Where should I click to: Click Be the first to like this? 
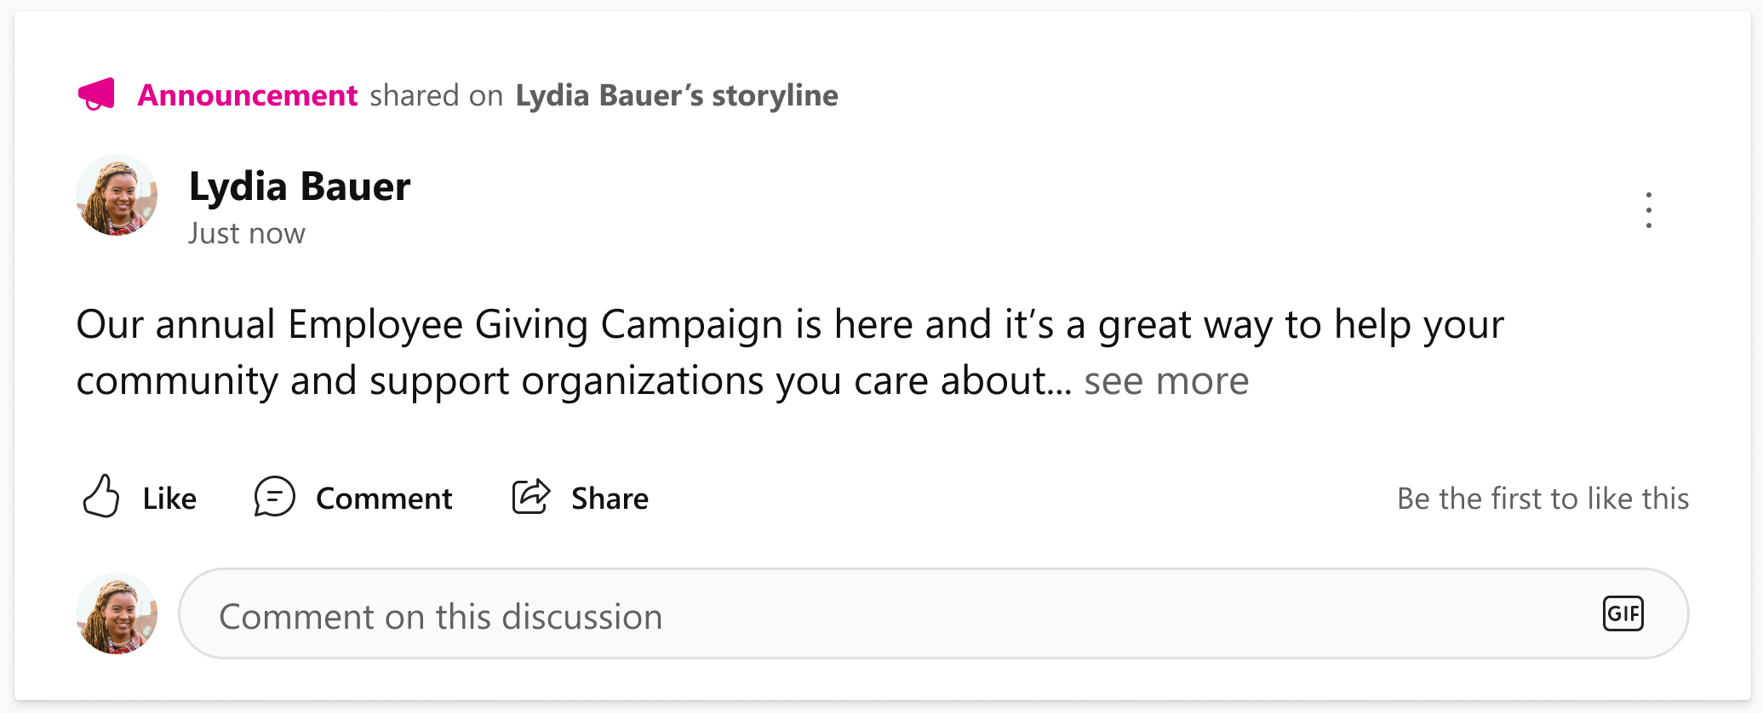1543,498
